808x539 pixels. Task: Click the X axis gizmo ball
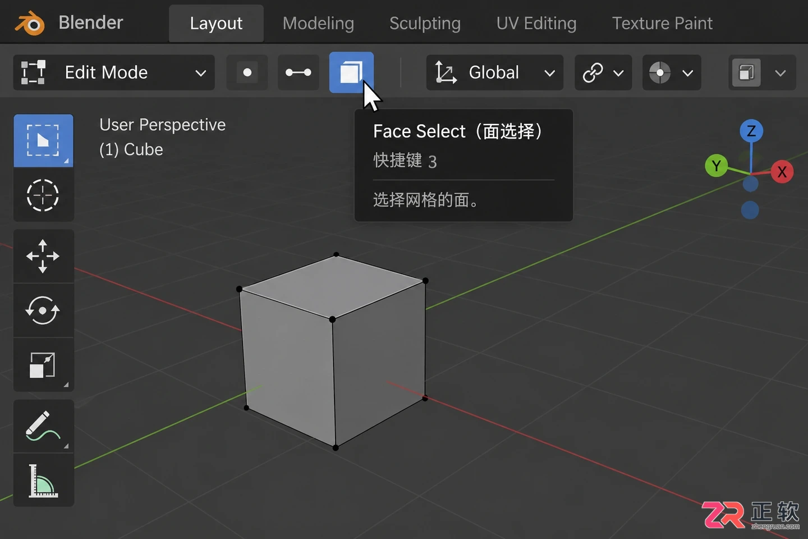point(782,172)
